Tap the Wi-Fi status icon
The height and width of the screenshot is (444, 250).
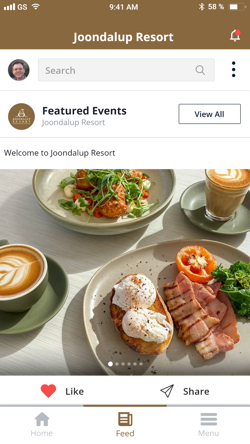pos(36,7)
